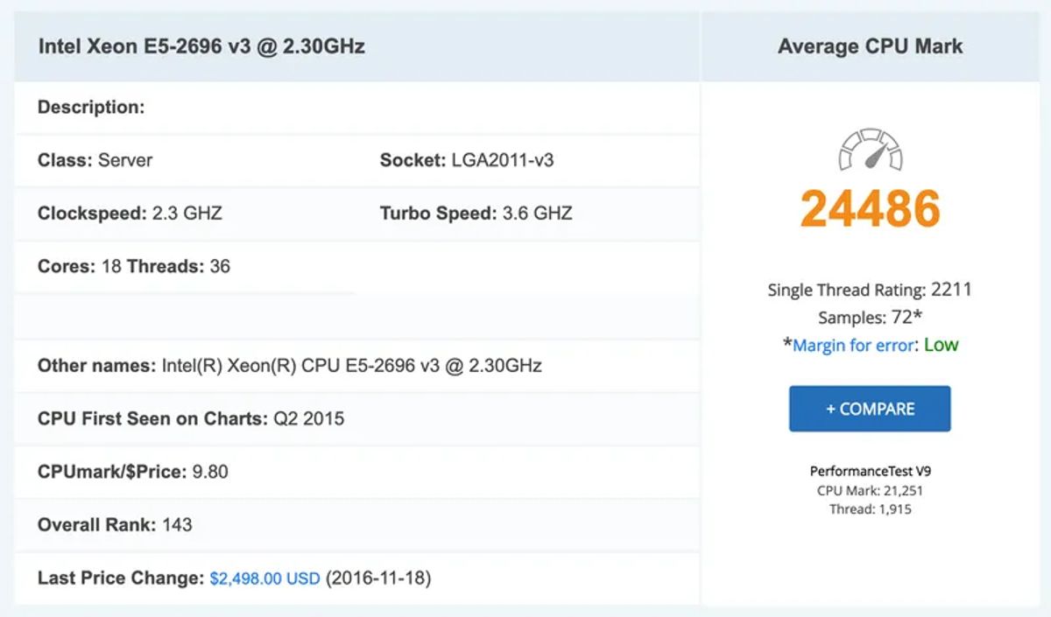Click the Class: Server field
Image resolution: width=1051 pixels, height=617 pixels.
[95, 160]
